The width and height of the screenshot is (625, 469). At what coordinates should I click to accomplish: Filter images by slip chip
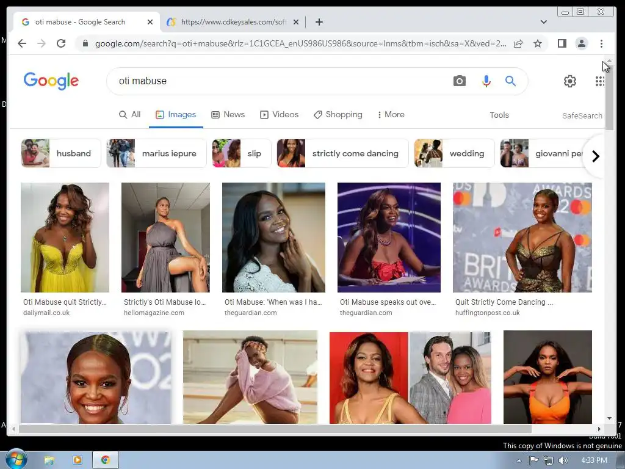(242, 153)
